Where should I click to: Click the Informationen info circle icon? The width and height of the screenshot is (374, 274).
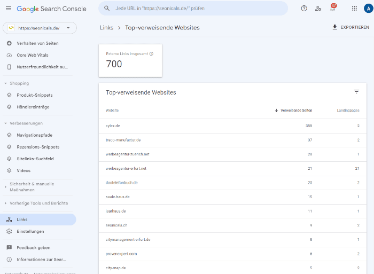click(x=9, y=260)
